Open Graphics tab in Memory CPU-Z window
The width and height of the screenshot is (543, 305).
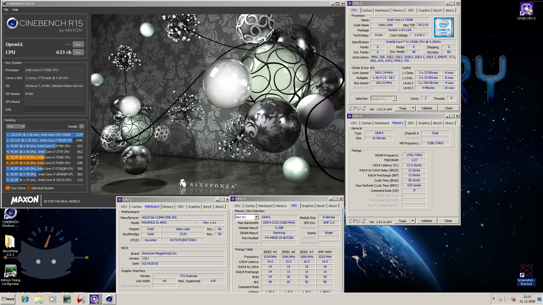coord(424,123)
